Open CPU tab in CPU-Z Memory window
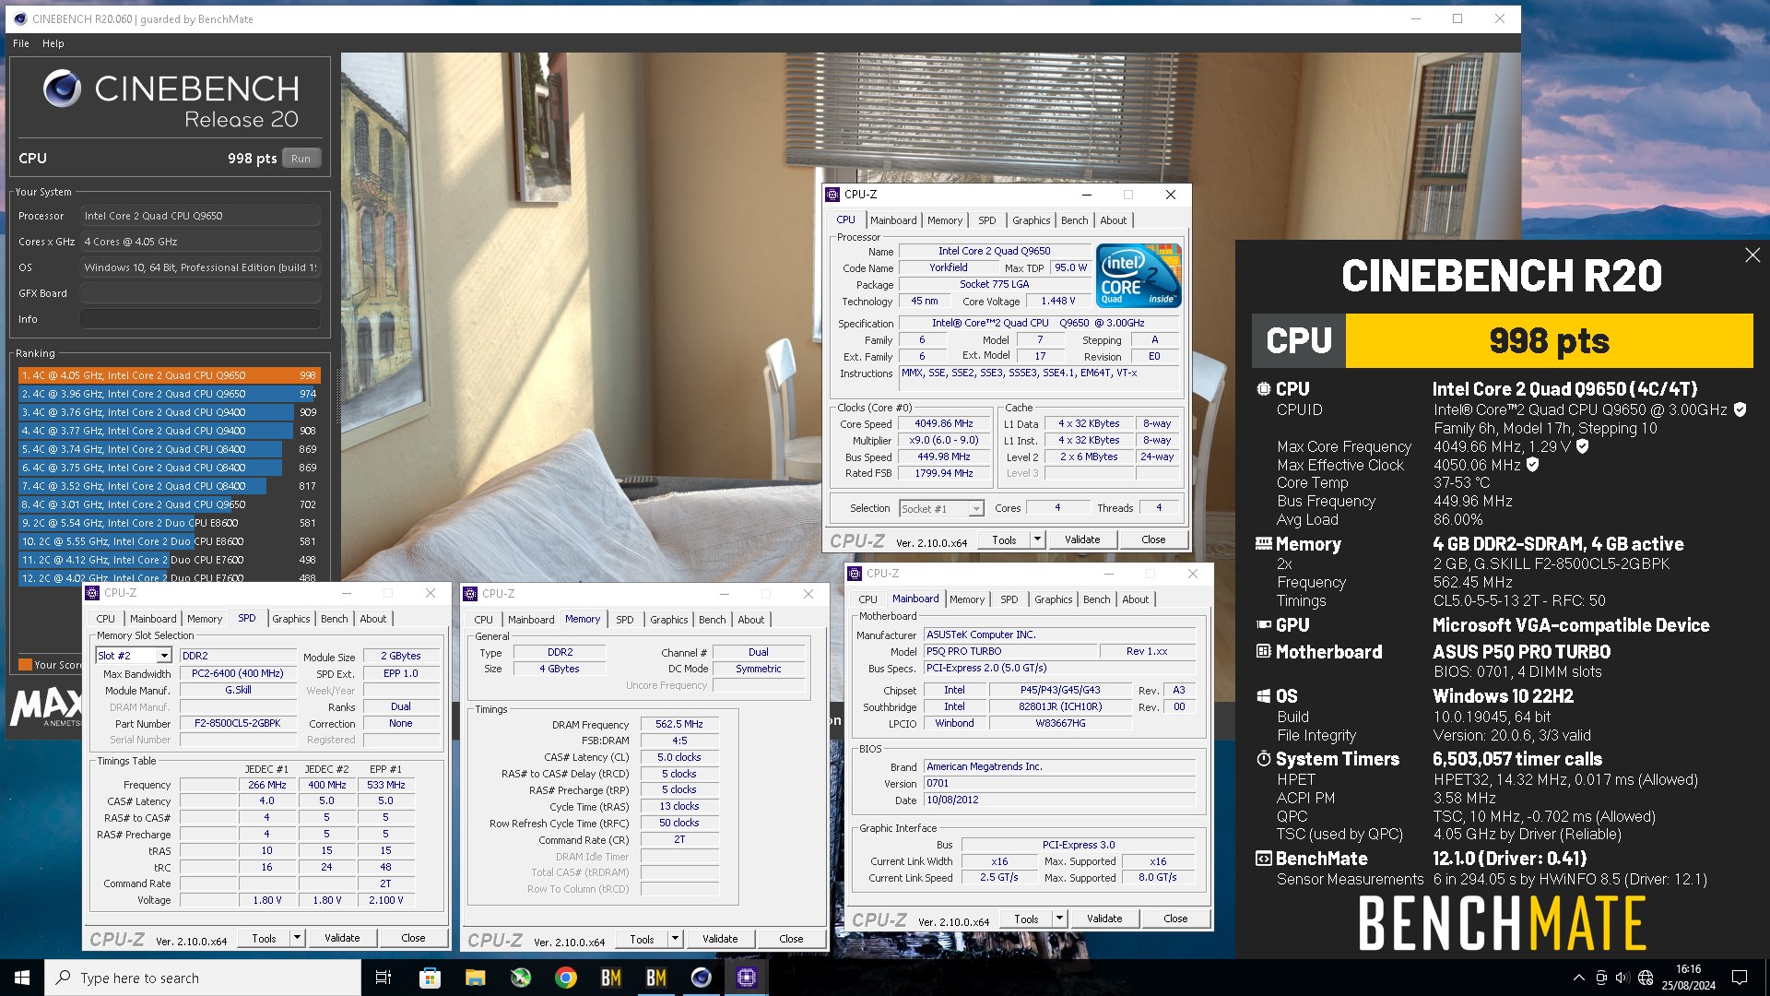Screen dimensions: 1770x996 coord(484,620)
